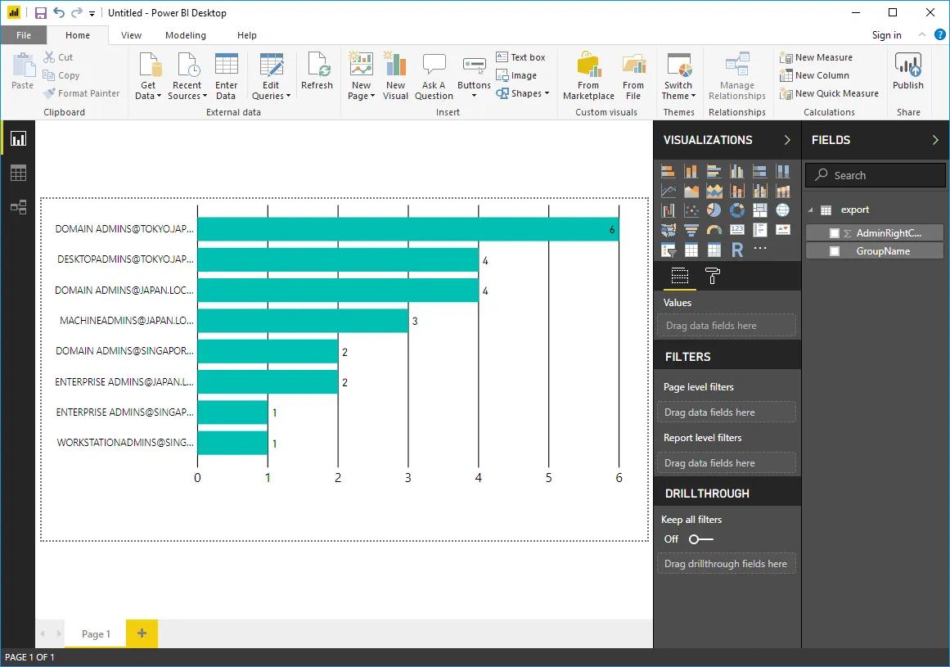This screenshot has height=667, width=950.
Task: Toggle the Keep all filters switch
Action: pos(701,539)
